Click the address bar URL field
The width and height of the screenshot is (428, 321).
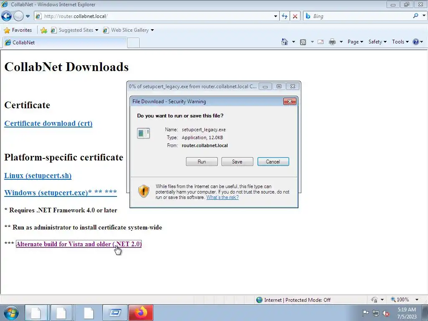pyautogui.click(x=154, y=16)
